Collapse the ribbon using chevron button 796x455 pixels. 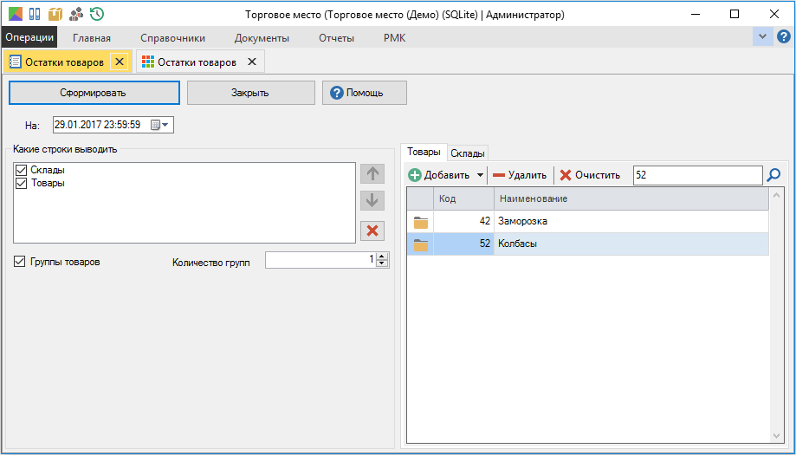pyautogui.click(x=762, y=36)
